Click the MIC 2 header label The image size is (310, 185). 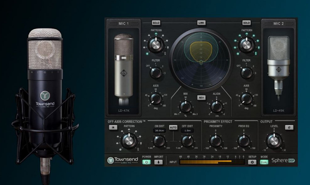coord(278,24)
